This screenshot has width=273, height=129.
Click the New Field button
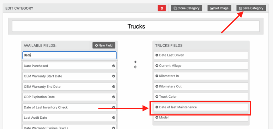(x=104, y=45)
